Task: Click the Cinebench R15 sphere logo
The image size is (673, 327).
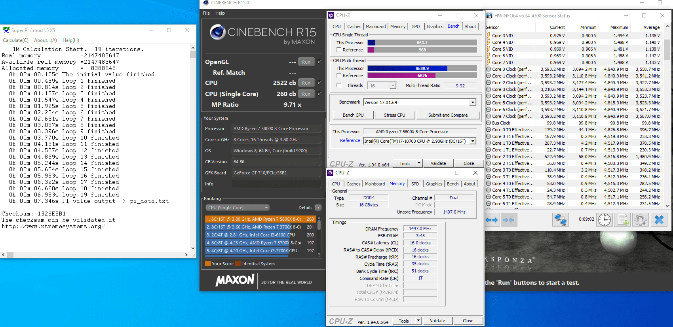Action: click(x=217, y=32)
